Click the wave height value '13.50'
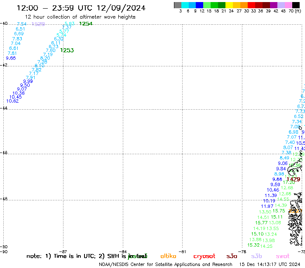Viewport: 305px width, 268px height. point(265,212)
